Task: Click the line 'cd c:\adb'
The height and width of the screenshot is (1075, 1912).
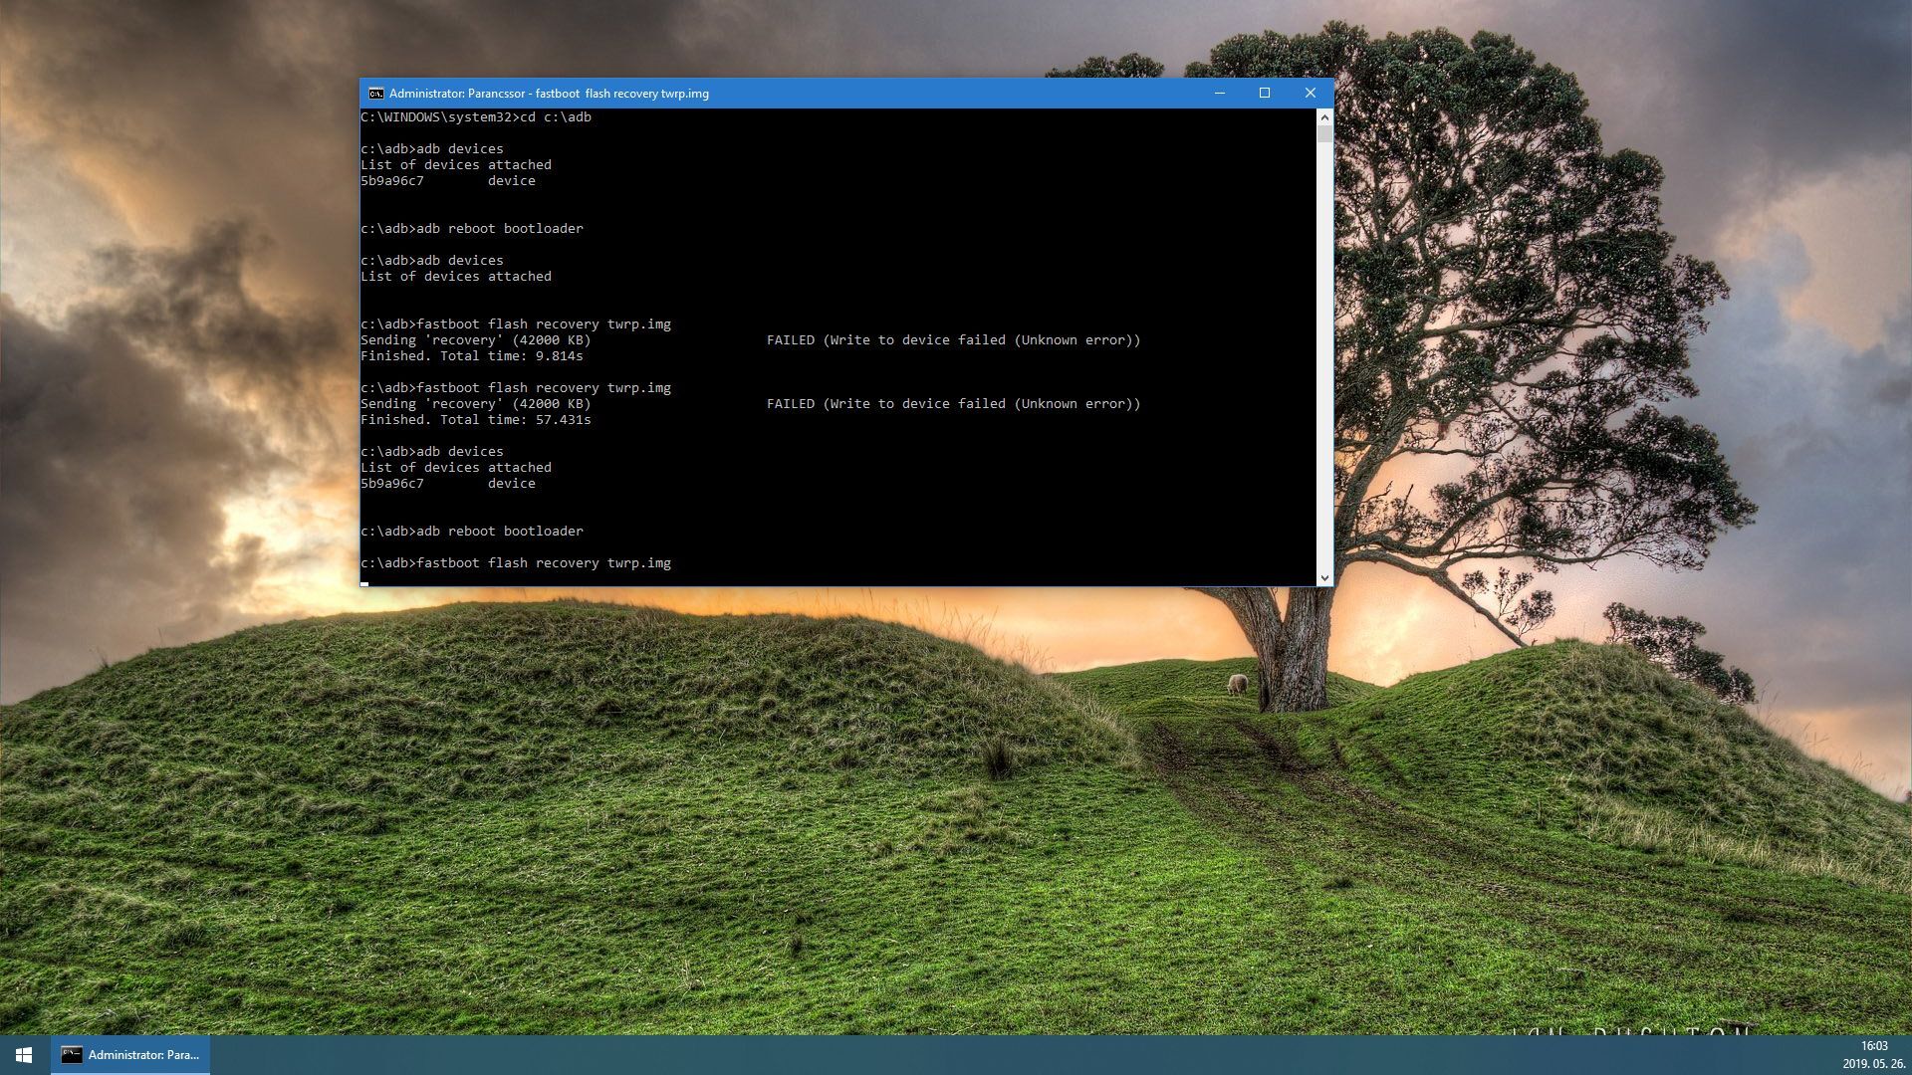Action: (476, 117)
